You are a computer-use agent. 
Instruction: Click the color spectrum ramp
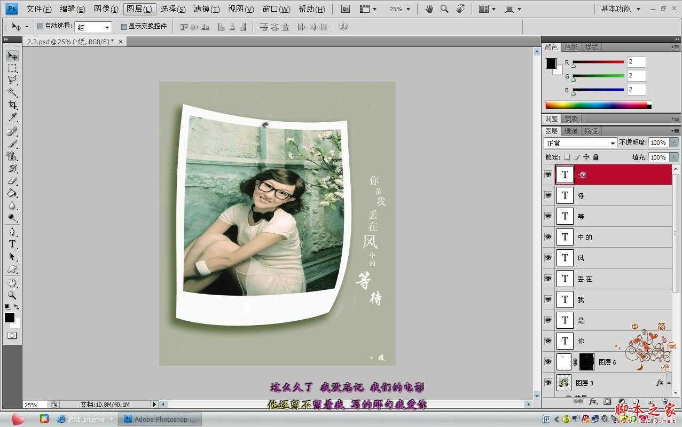[598, 105]
